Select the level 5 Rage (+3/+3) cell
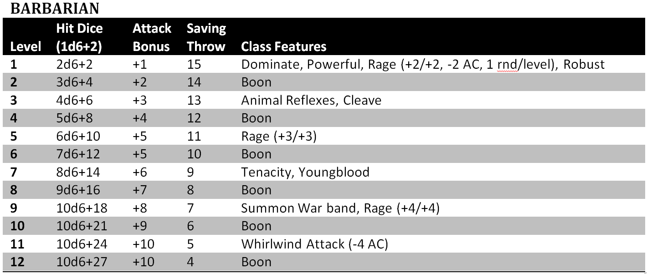The width and height of the screenshot is (647, 274). pyautogui.click(x=278, y=137)
